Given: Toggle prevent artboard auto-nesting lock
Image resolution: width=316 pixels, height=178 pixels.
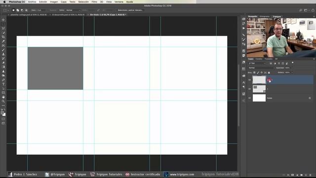Looking at the screenshot, I should click(x=265, y=73).
